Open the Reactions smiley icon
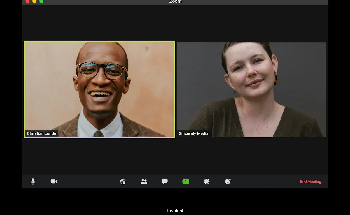The width and height of the screenshot is (350, 215). click(228, 181)
